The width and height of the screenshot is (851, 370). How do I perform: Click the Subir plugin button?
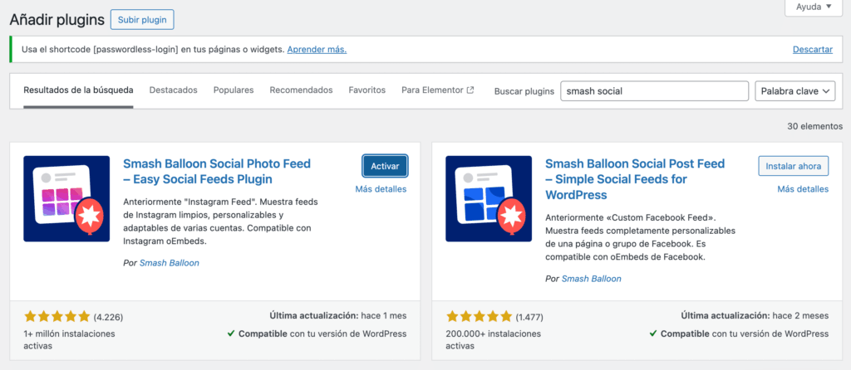tap(141, 19)
